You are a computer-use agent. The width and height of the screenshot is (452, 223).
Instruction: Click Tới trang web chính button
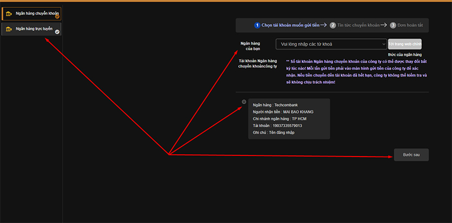click(x=405, y=44)
